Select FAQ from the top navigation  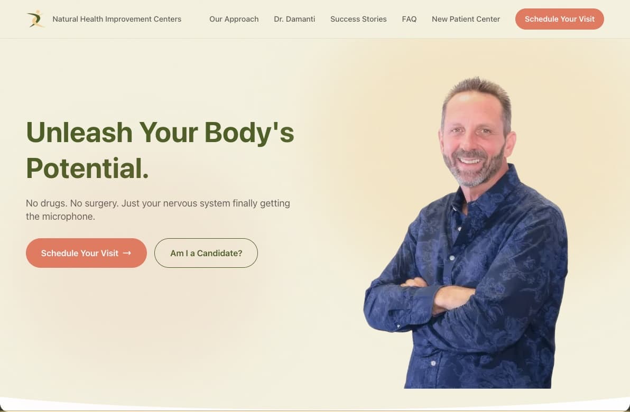409,19
